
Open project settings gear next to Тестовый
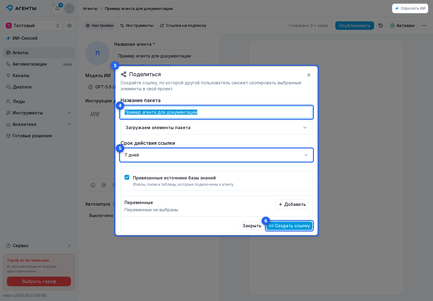click(x=69, y=26)
